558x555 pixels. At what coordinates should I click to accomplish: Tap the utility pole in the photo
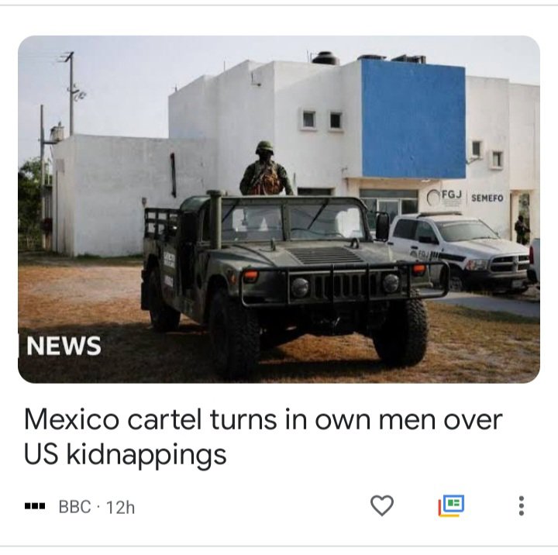click(71, 92)
